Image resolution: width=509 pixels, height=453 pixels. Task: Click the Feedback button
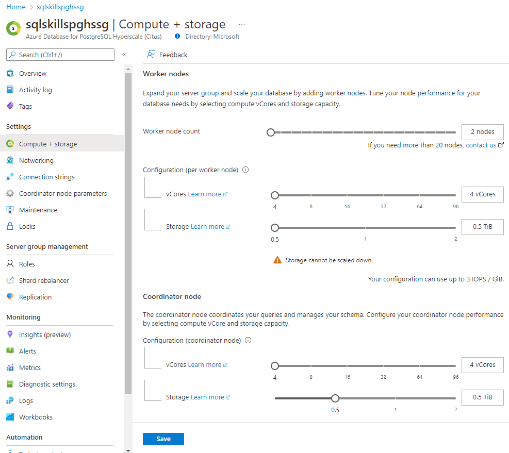coord(167,55)
